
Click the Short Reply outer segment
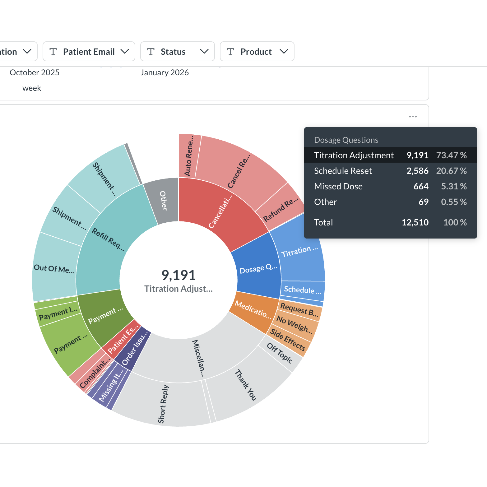point(163,404)
